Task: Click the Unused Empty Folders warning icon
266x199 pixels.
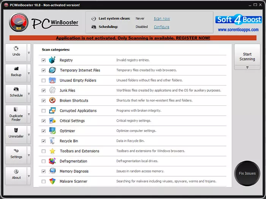Action: (x=52, y=80)
